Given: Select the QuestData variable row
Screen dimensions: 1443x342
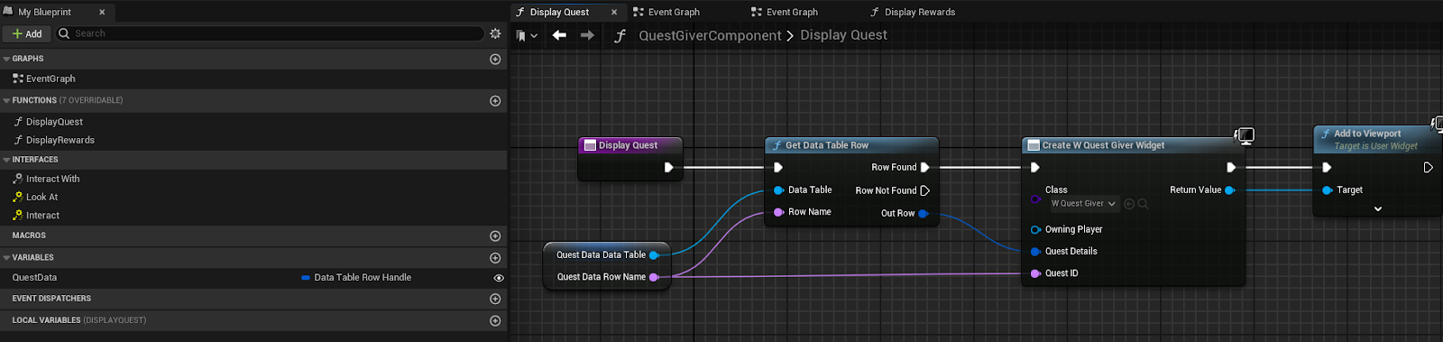Looking at the screenshot, I should pyautogui.click(x=253, y=278).
